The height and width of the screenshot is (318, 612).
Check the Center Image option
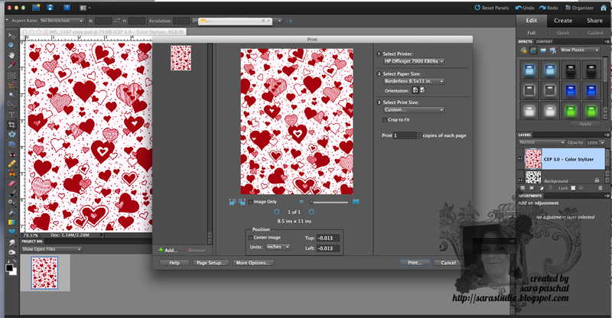pyautogui.click(x=250, y=238)
